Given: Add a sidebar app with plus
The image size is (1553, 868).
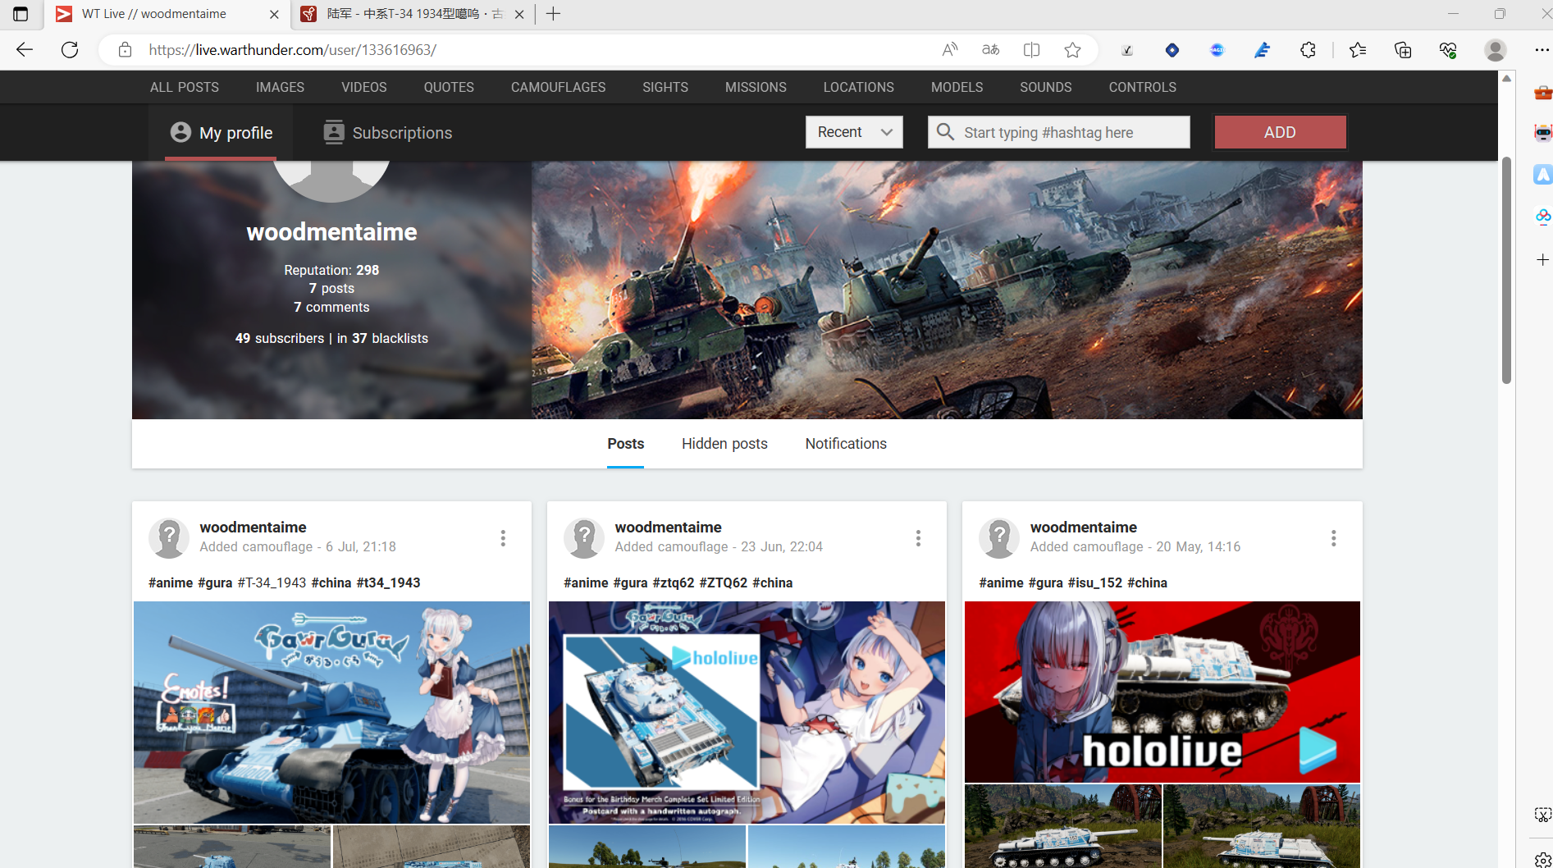Looking at the screenshot, I should pos(1542,260).
